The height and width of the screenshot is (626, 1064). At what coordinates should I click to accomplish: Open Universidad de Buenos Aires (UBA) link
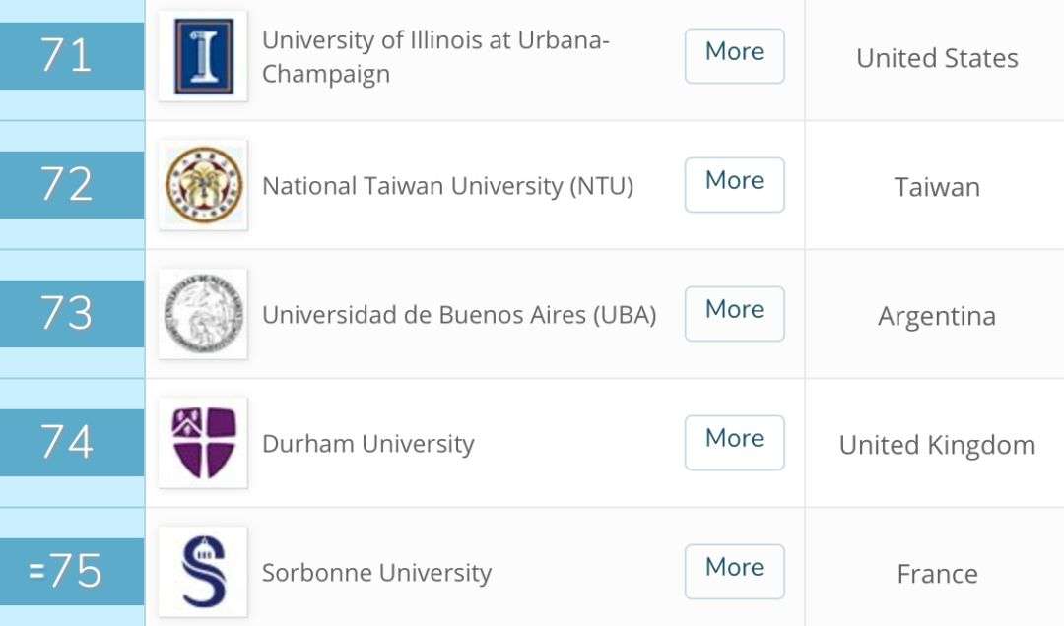(x=458, y=315)
